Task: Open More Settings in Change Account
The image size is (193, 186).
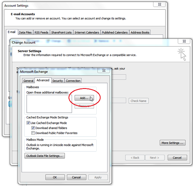Action: pos(173,143)
